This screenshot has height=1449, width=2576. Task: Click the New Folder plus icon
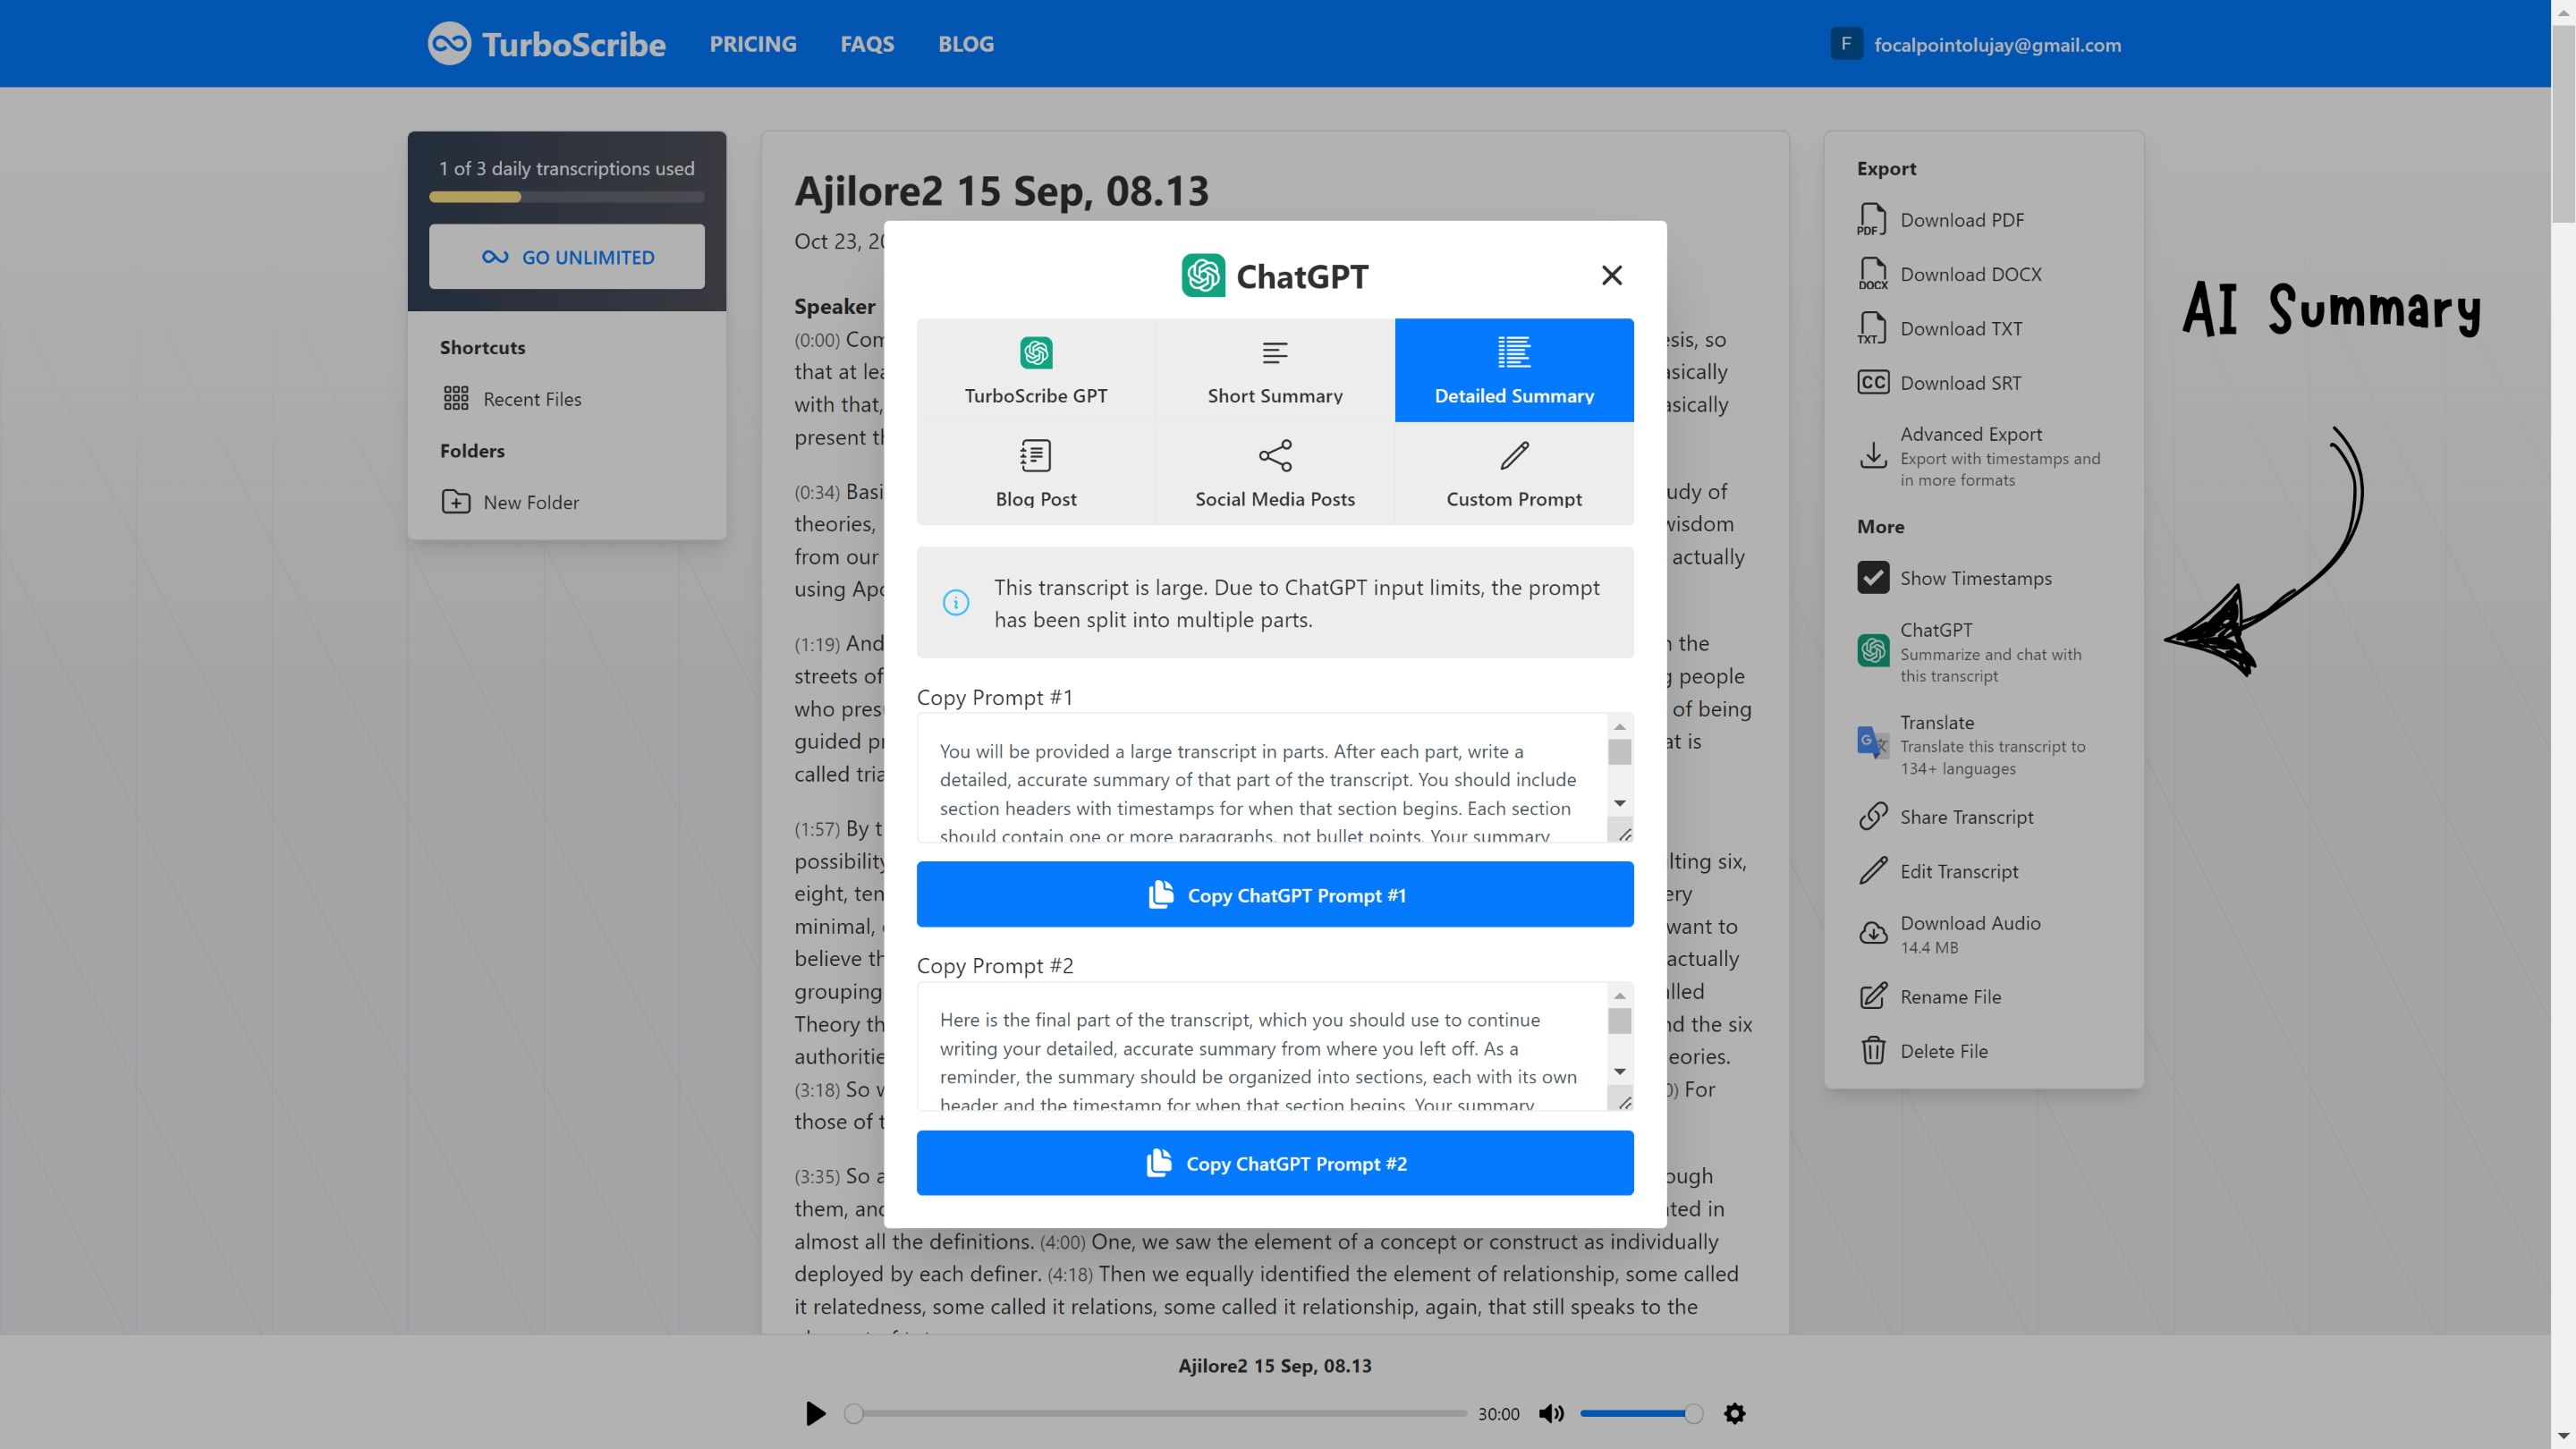click(456, 501)
